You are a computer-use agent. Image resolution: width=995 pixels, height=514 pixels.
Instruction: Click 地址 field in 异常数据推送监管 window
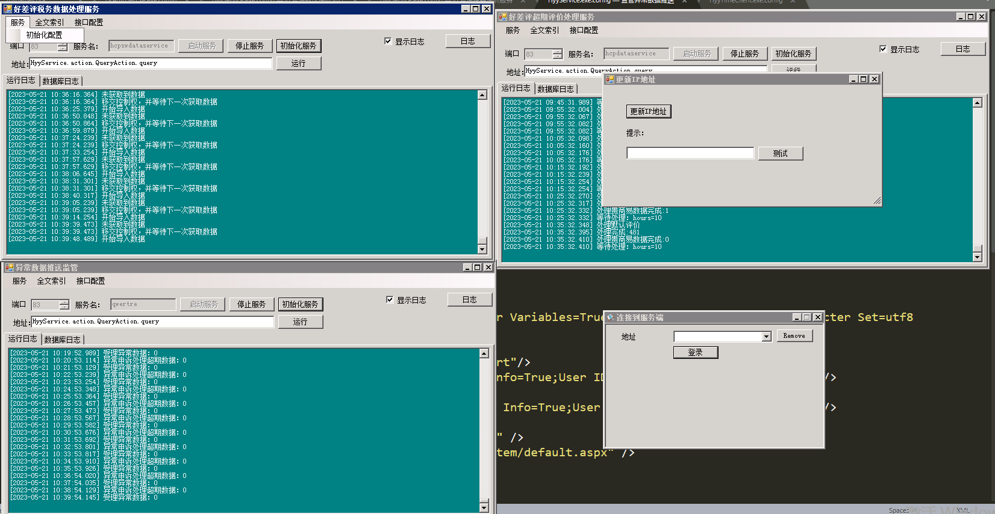pyautogui.click(x=153, y=322)
